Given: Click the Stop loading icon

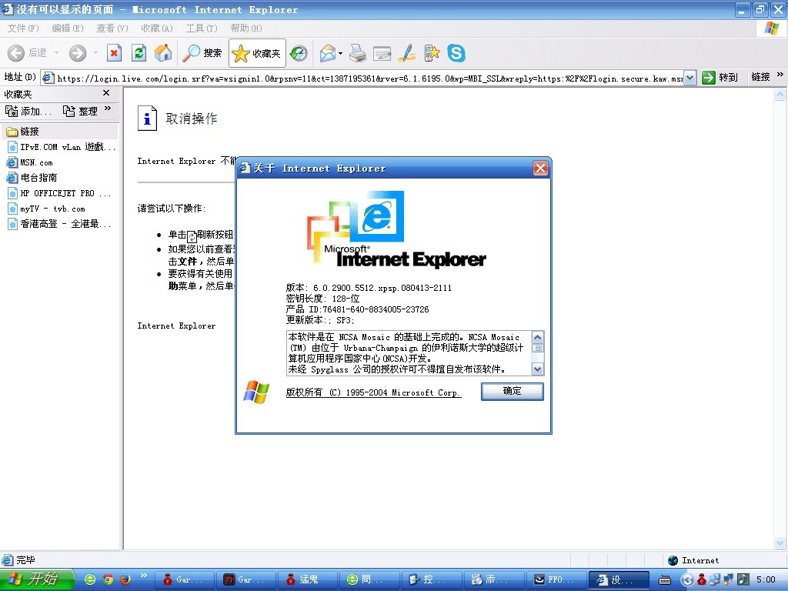Looking at the screenshot, I should pyautogui.click(x=114, y=53).
